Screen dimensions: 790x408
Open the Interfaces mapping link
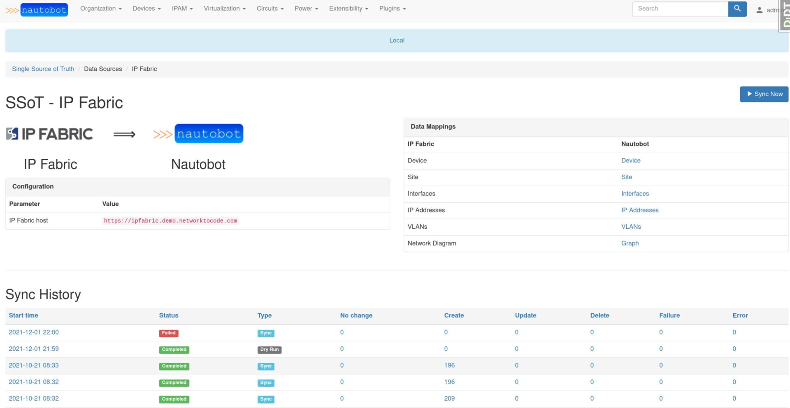click(x=635, y=194)
